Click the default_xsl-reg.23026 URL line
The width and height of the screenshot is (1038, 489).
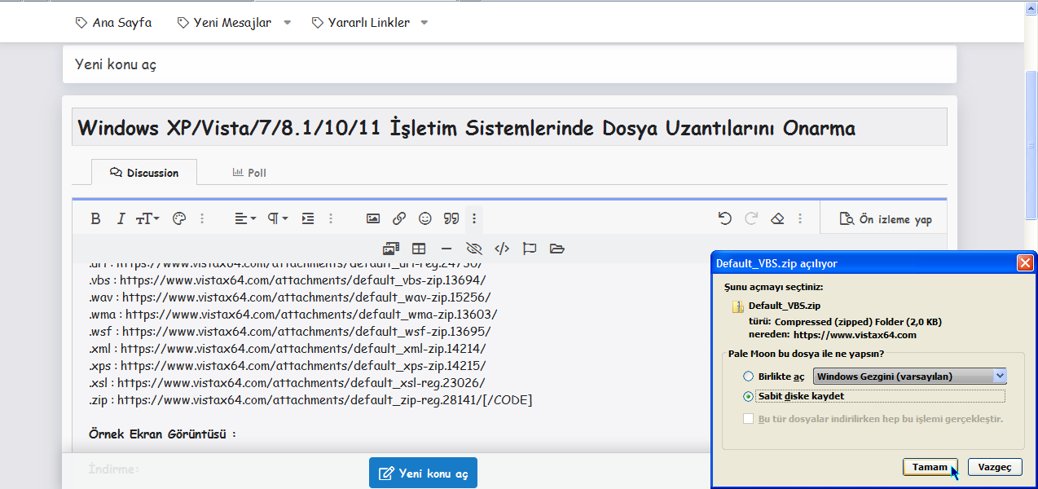288,382
